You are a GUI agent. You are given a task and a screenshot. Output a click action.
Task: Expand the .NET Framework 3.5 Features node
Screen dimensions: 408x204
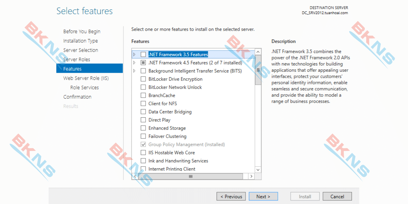tap(134, 54)
